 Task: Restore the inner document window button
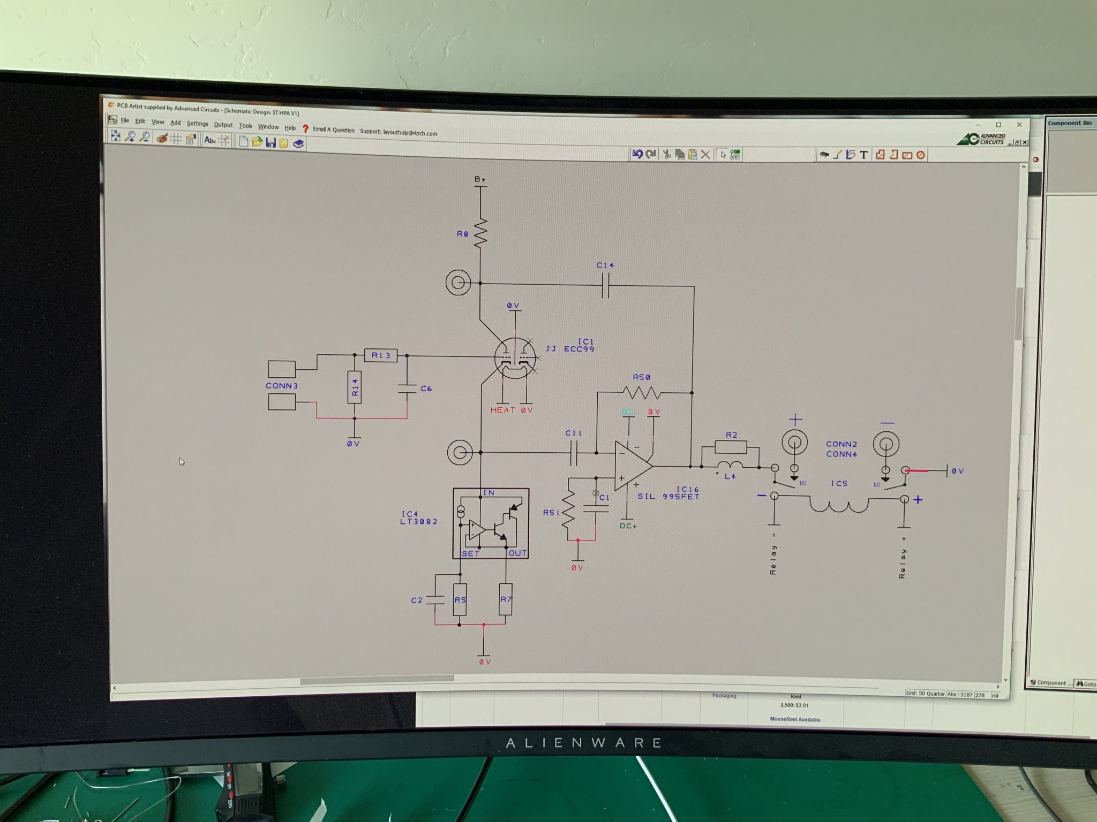point(1017,142)
